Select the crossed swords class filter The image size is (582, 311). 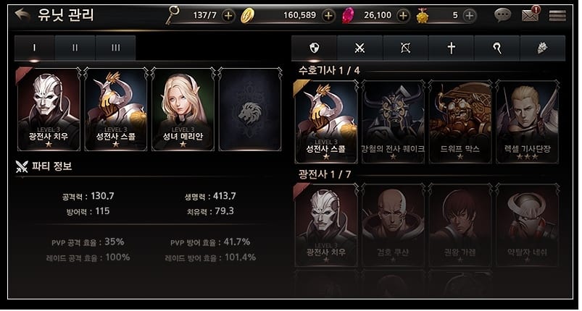359,48
